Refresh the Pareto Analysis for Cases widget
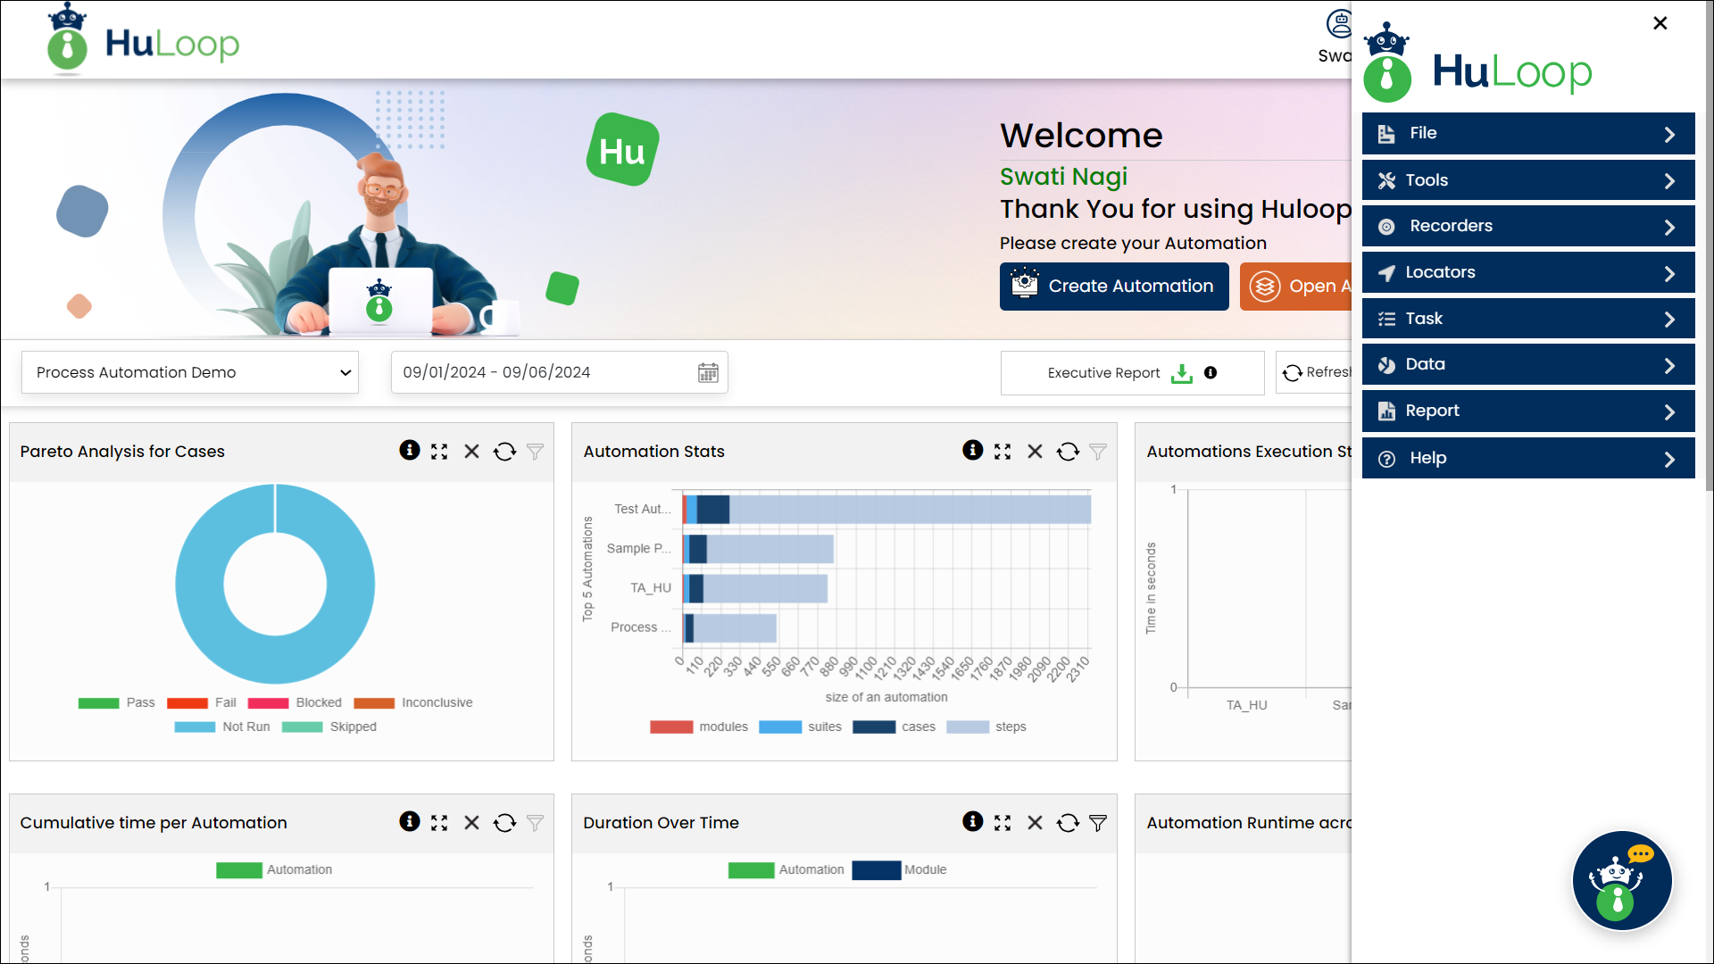The width and height of the screenshot is (1714, 964). 505,452
